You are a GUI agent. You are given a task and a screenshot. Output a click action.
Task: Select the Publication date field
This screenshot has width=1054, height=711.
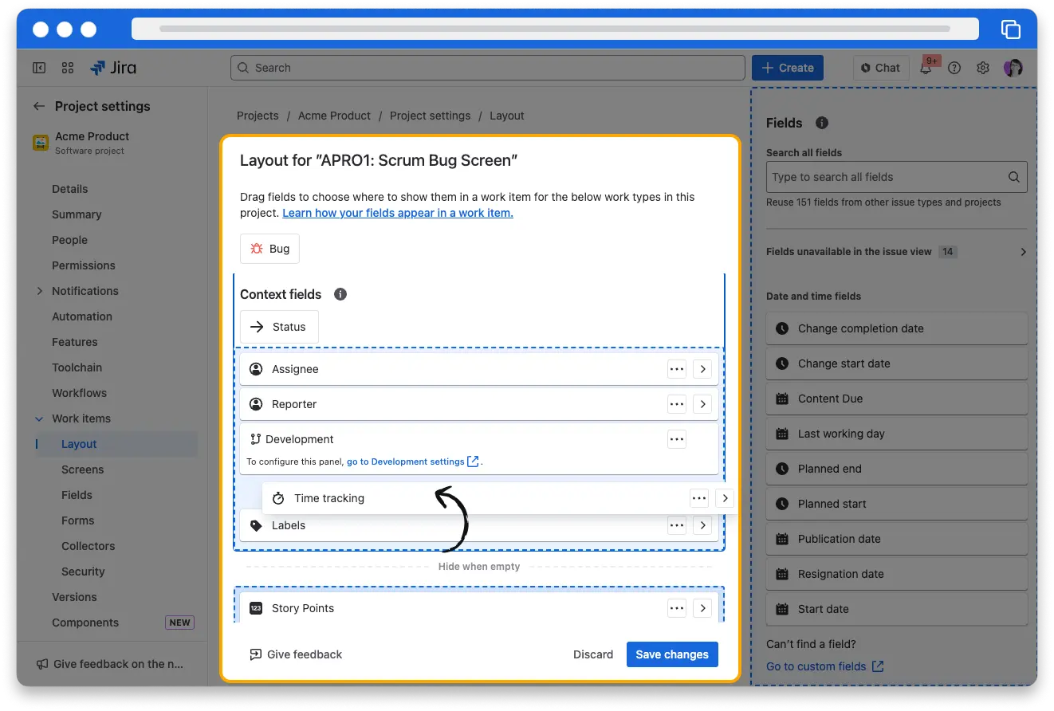(x=896, y=539)
